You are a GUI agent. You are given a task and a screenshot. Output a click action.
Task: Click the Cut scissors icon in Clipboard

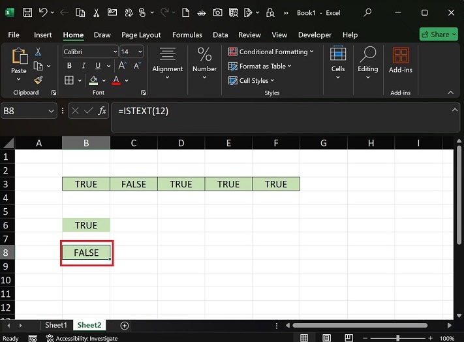pos(38,52)
